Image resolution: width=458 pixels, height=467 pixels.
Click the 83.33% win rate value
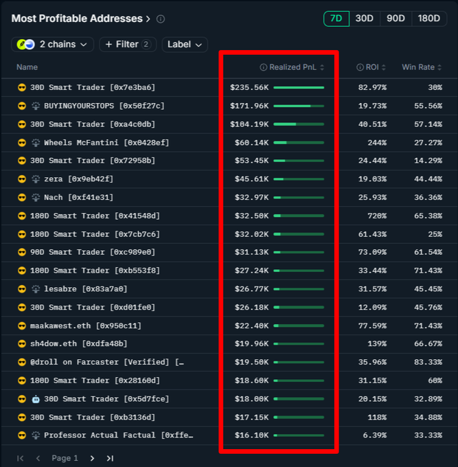pyautogui.click(x=428, y=362)
